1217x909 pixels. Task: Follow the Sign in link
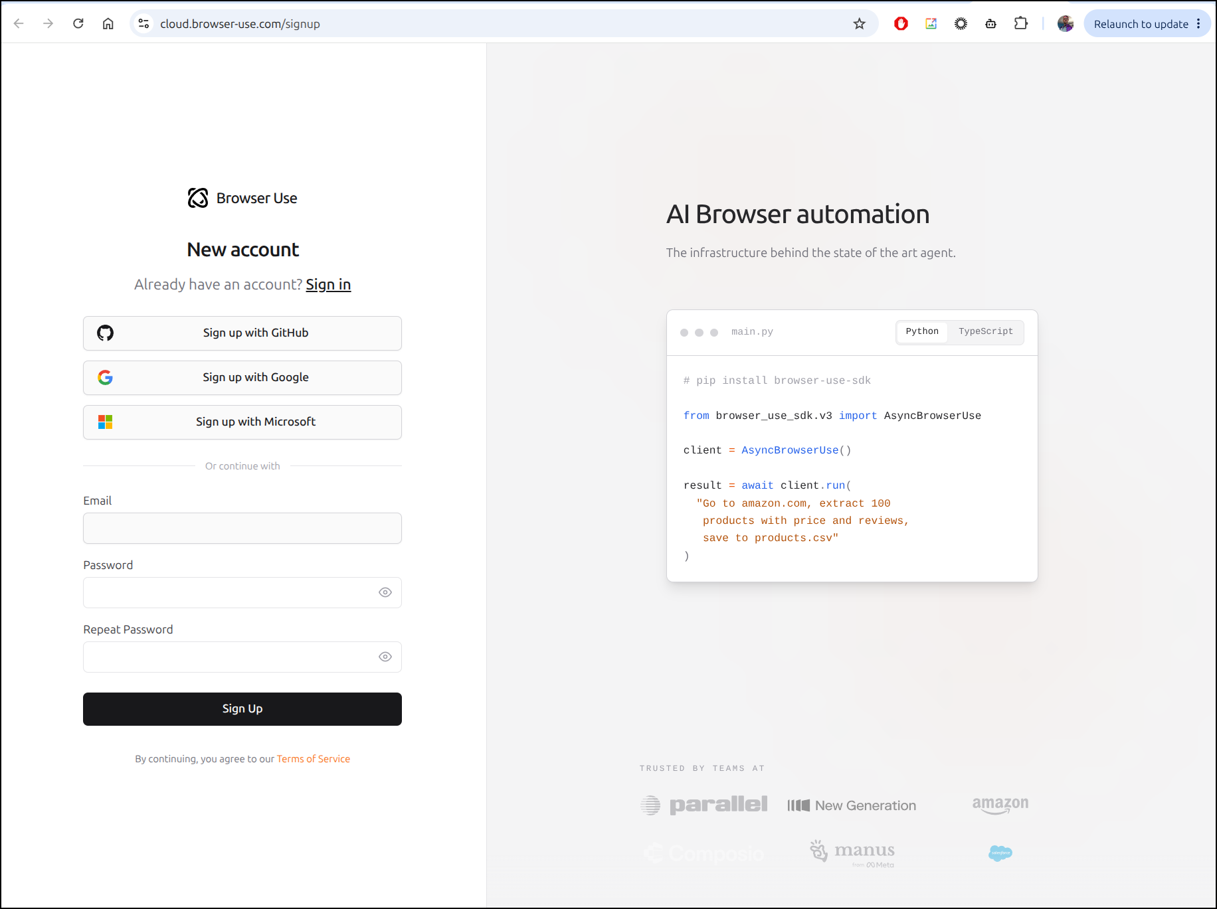pyautogui.click(x=328, y=285)
